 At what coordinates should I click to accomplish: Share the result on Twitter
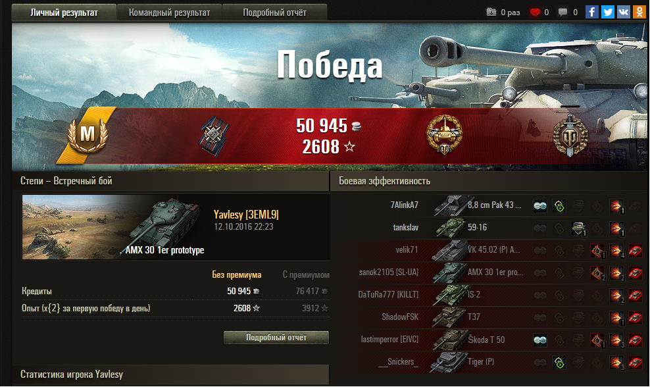[608, 12]
